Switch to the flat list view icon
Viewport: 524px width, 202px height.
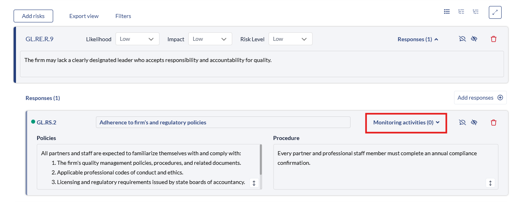[447, 12]
